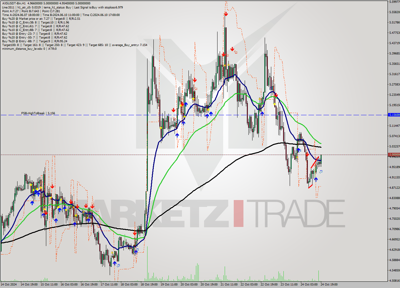
Task: Select the '24 Oct 03:00' time label
Action: [309, 285]
